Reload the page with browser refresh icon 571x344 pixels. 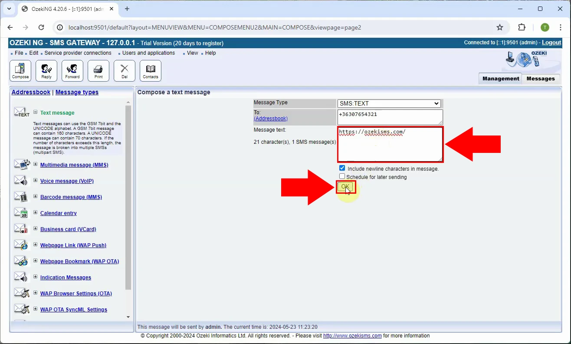click(41, 27)
